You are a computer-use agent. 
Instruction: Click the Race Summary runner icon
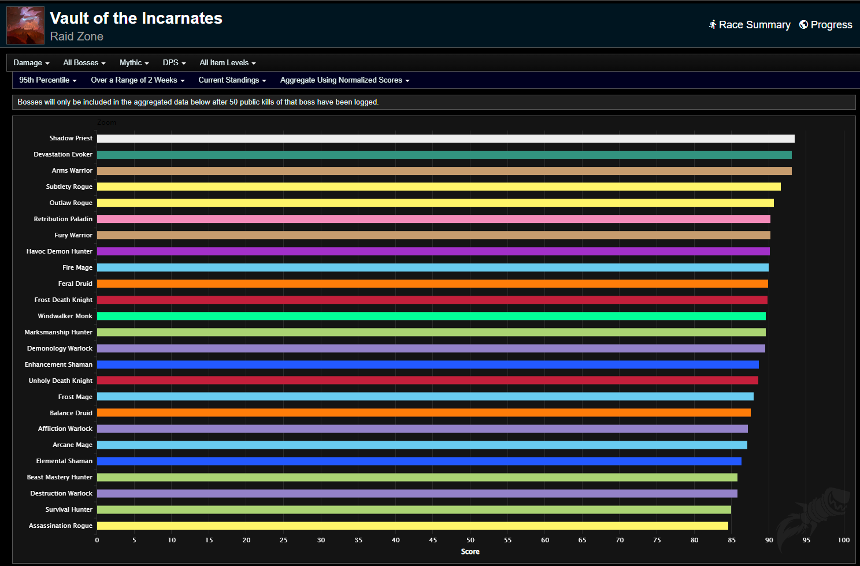712,25
